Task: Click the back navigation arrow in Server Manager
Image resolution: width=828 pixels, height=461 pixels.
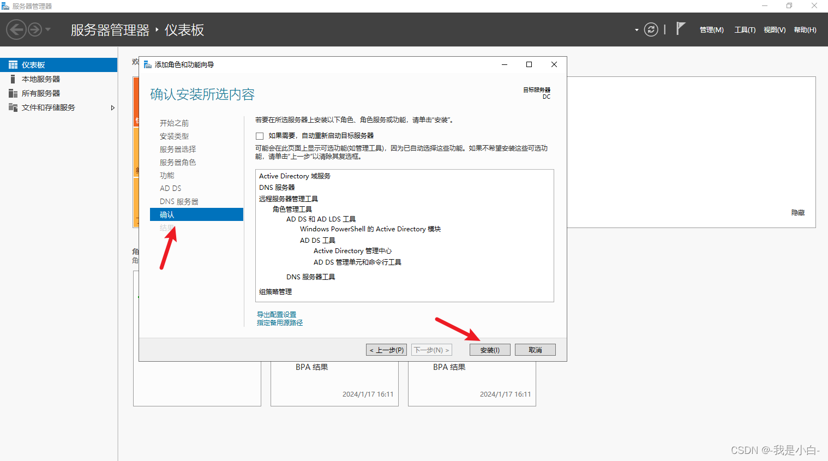Action: click(x=16, y=29)
